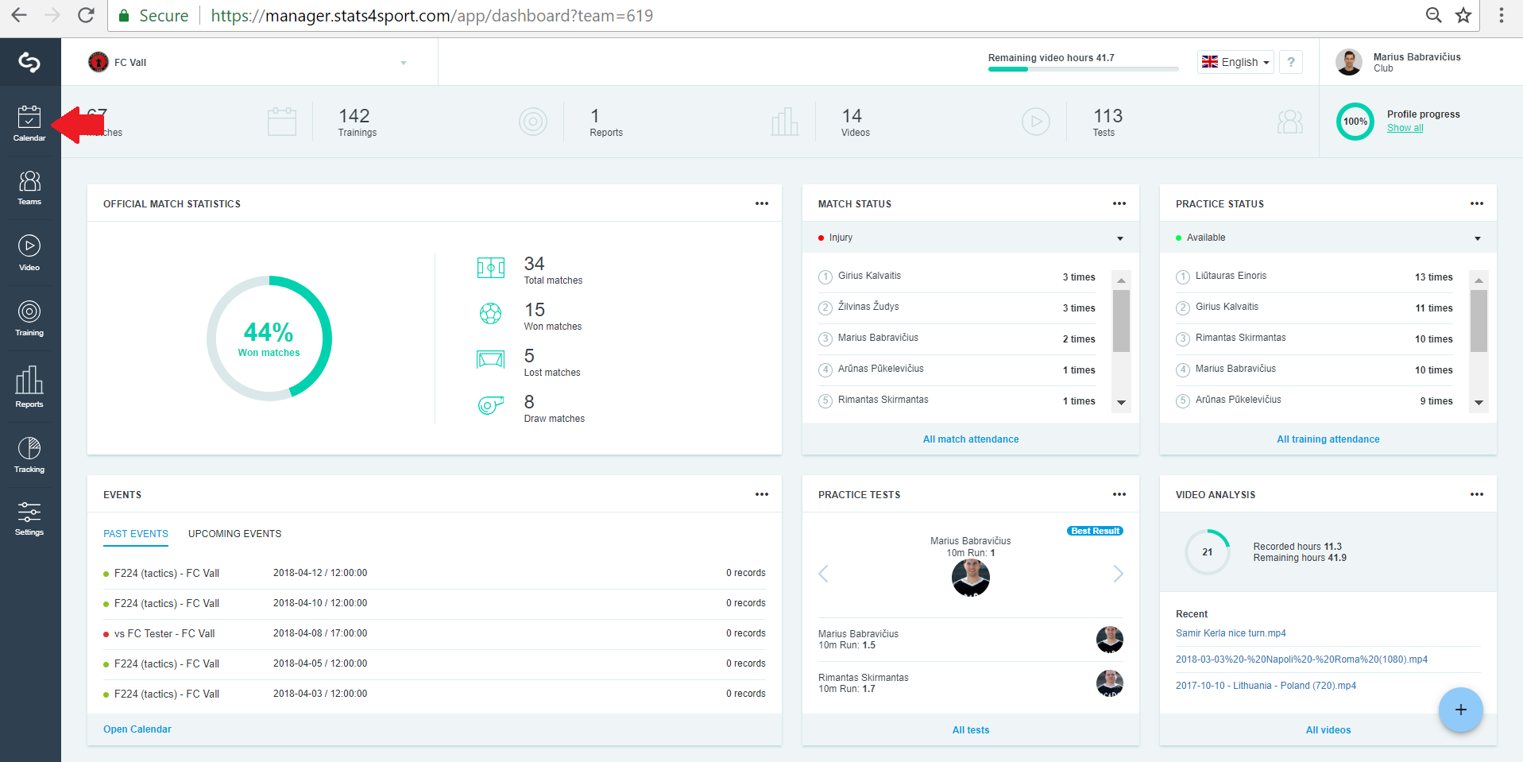Open Marius Babravičius user profile avatar
Screen dimensions: 1523x762
tap(1349, 62)
